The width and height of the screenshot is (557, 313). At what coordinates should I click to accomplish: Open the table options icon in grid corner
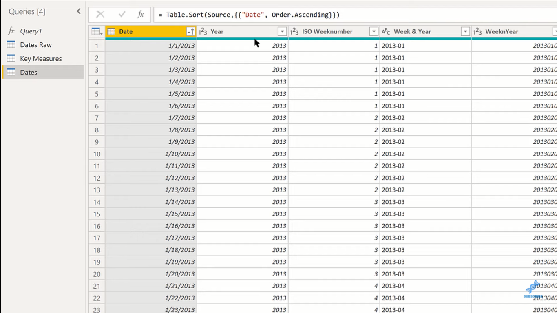(x=97, y=31)
